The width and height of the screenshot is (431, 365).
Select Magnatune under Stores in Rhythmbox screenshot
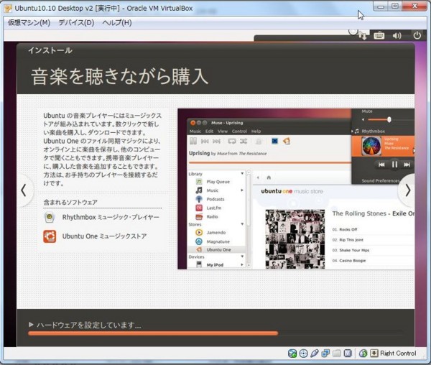click(x=218, y=241)
